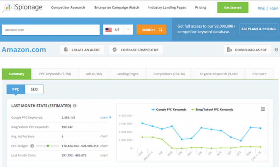Viewport: 280px width, 167px height.
Task: Click the Bing/Yahoo! PPC keywords label
Action: pyautogui.click(x=30, y=127)
